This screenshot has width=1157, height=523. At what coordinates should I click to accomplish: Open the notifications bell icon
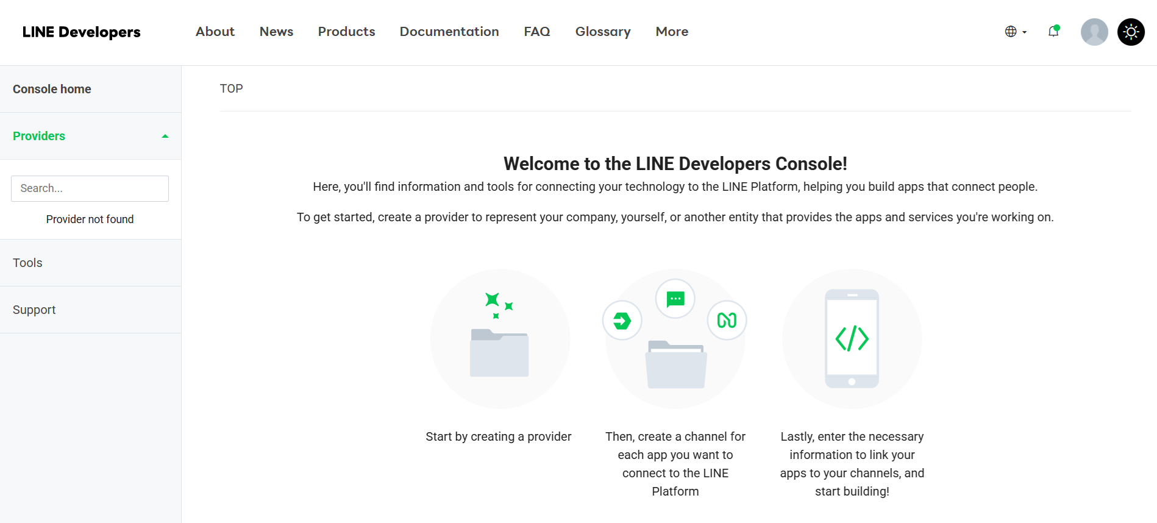click(1053, 32)
